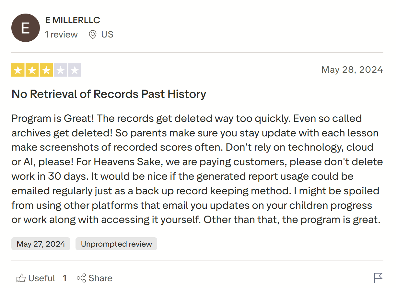This screenshot has width=396, height=288.
Task: Click the first yellow rating star
Action: [18, 70]
